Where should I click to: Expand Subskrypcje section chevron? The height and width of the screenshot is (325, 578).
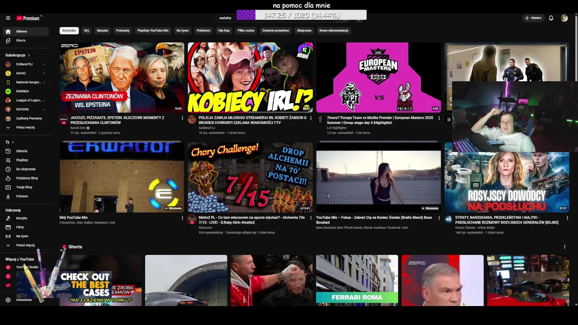click(x=29, y=55)
